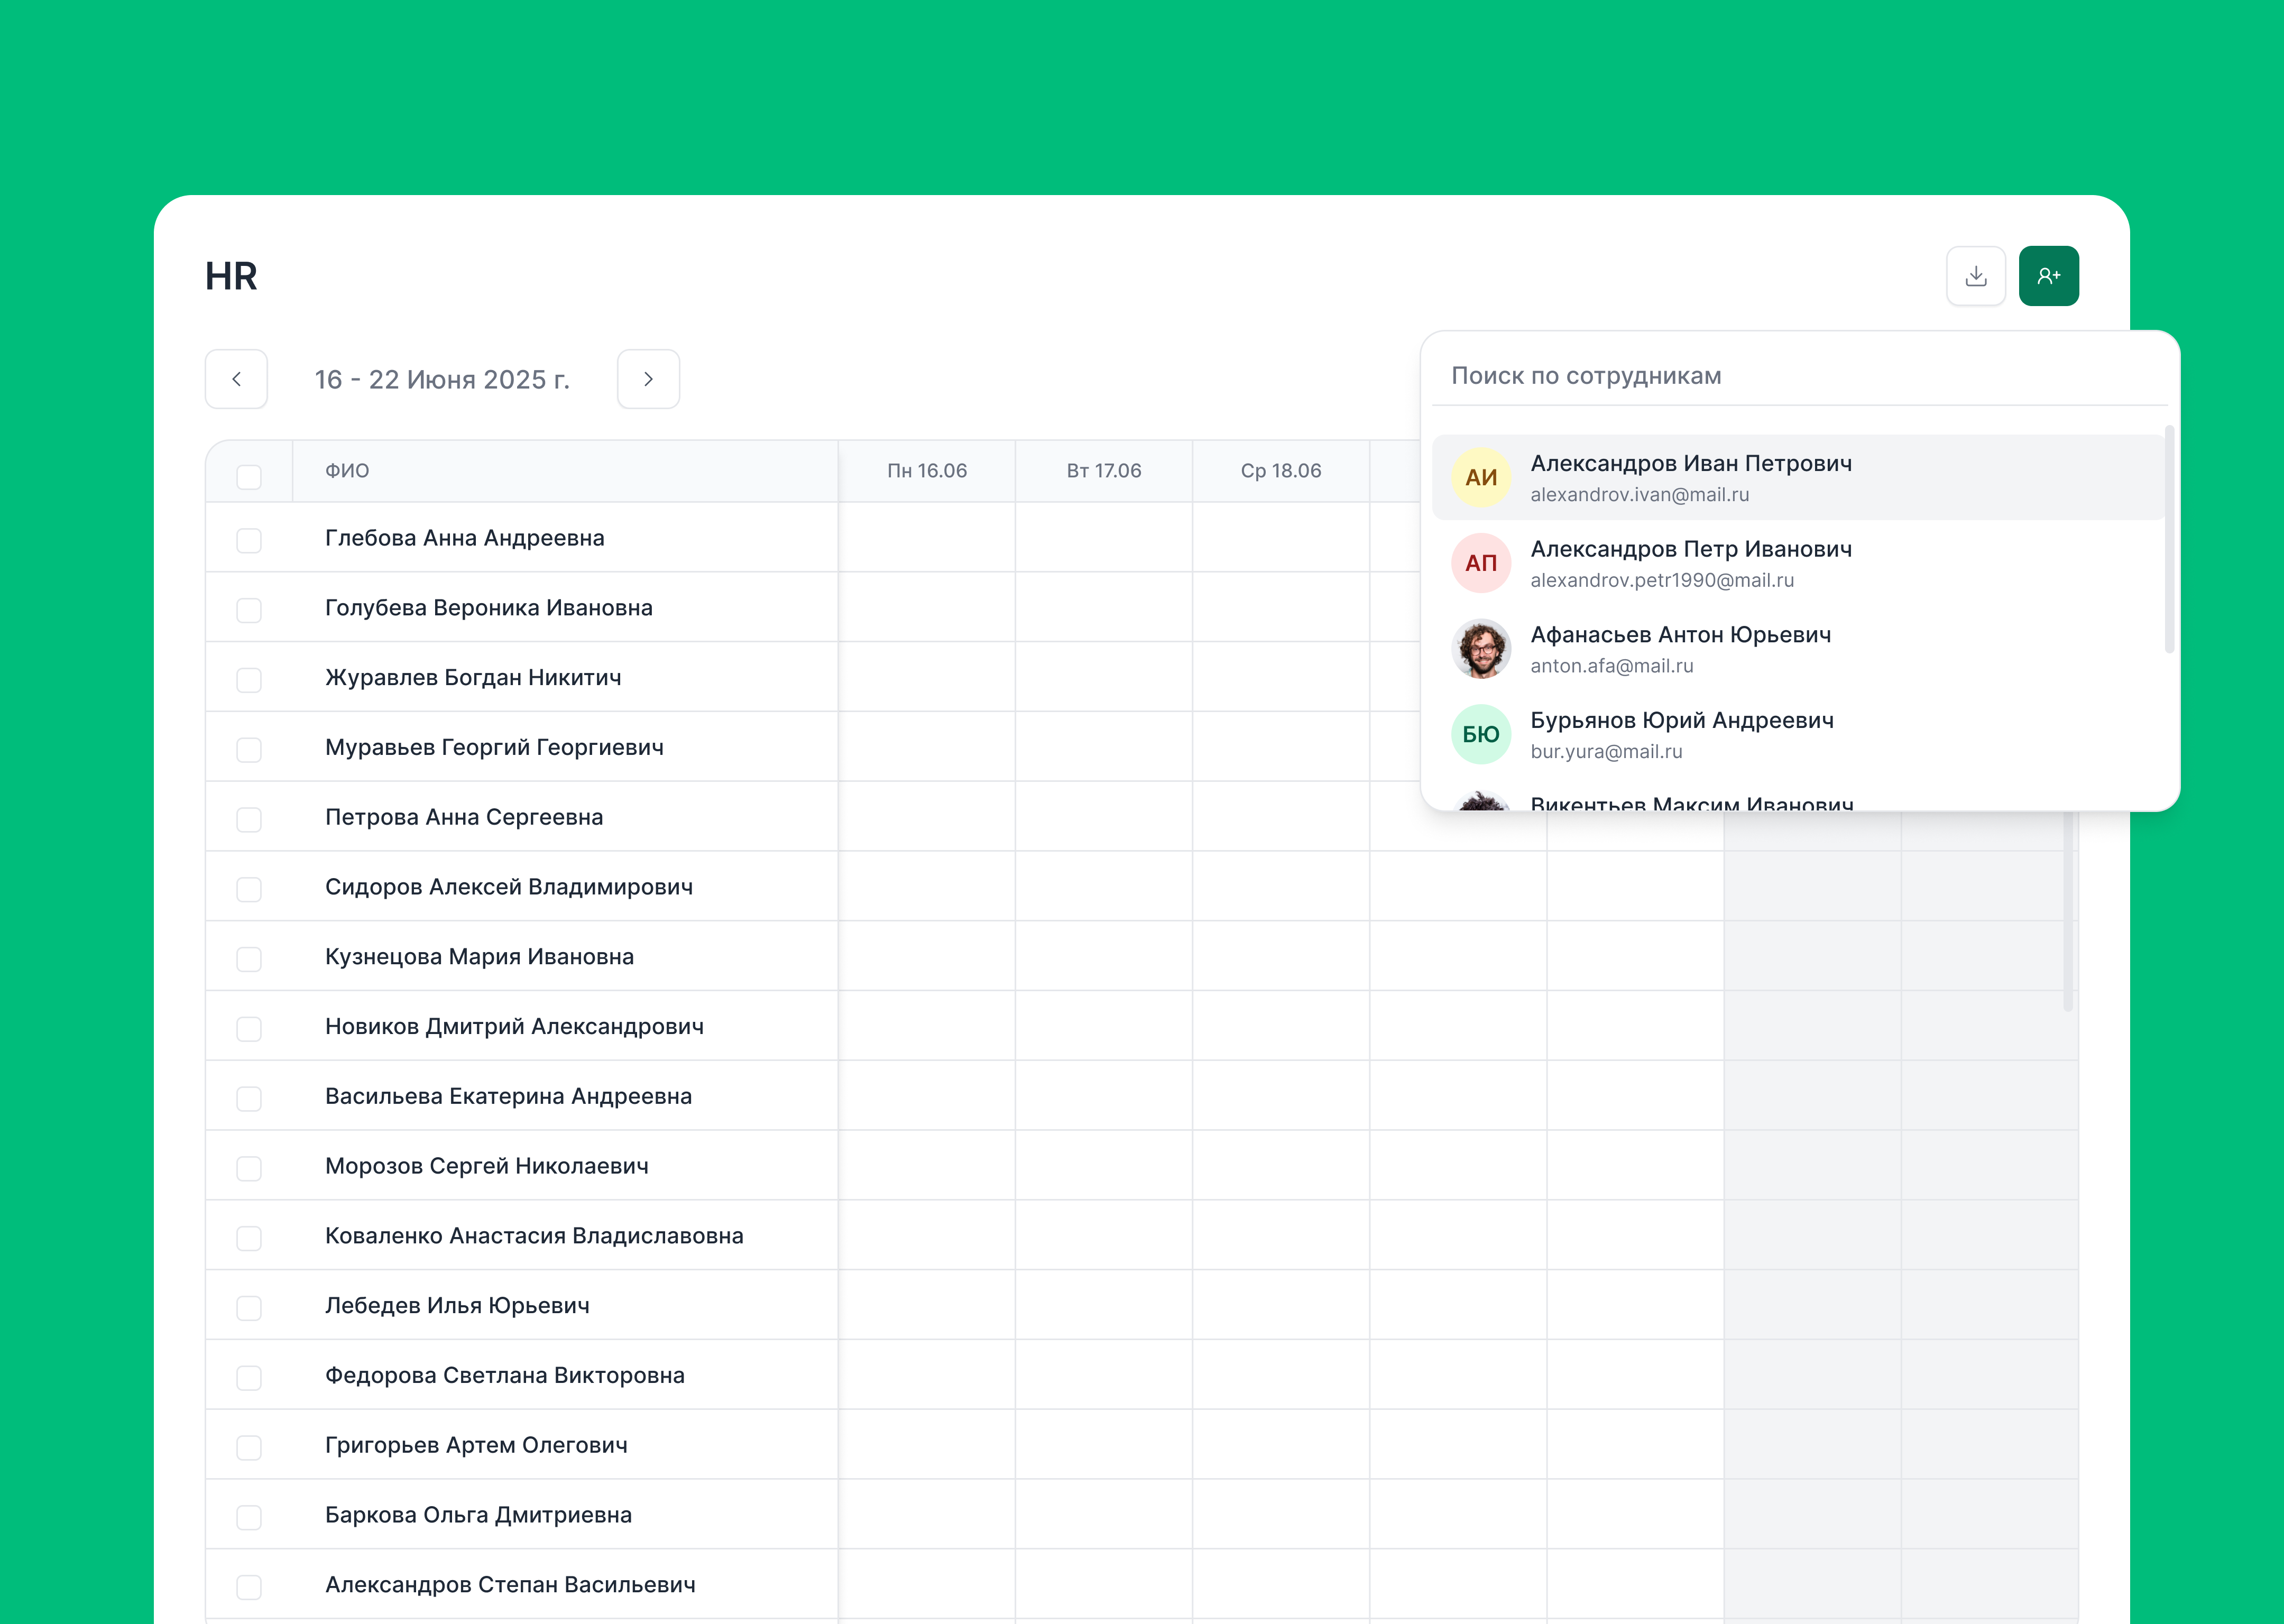Image resolution: width=2284 pixels, height=1624 pixels.
Task: Tick checkbox next to Кузнецова Мария Ивановна
Action: tap(249, 959)
